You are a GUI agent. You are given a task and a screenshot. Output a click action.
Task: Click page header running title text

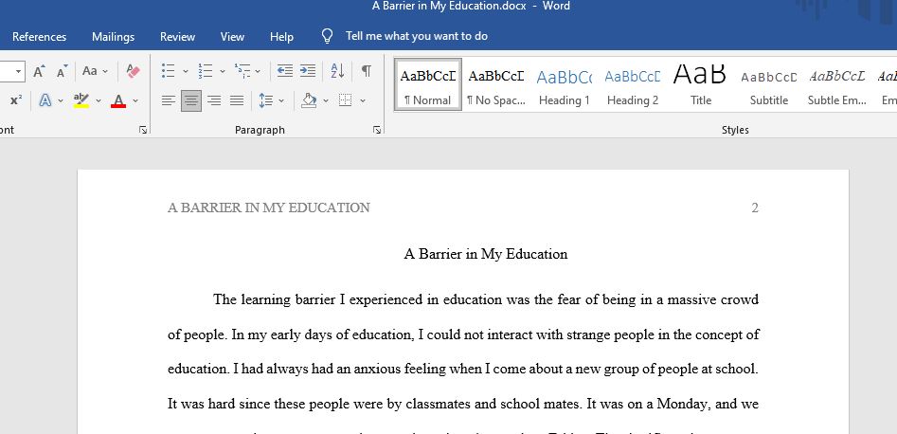click(x=269, y=208)
